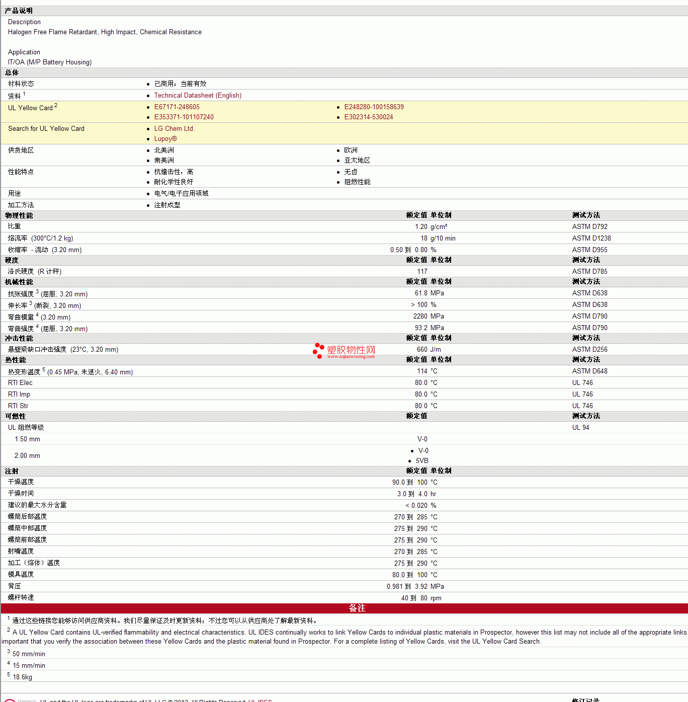688x702 pixels.
Task: Search UL Yellow Card for Lupoy®
Action: coord(165,139)
